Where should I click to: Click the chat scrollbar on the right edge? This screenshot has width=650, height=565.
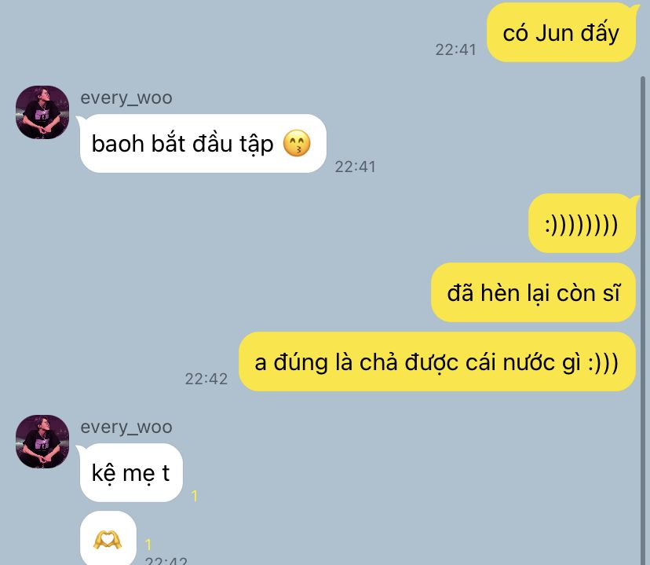pyautogui.click(x=643, y=319)
